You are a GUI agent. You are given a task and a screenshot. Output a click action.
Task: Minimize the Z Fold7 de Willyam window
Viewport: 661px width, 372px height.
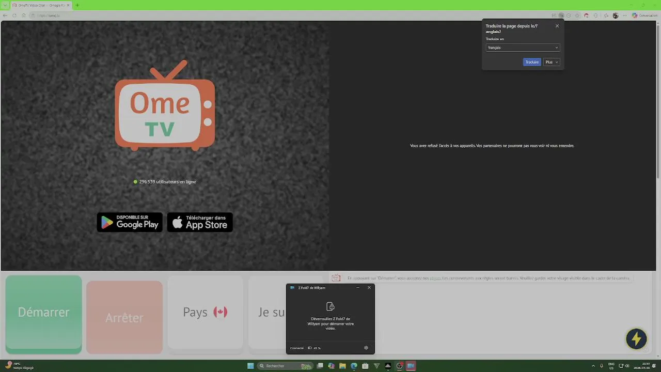[358, 288]
